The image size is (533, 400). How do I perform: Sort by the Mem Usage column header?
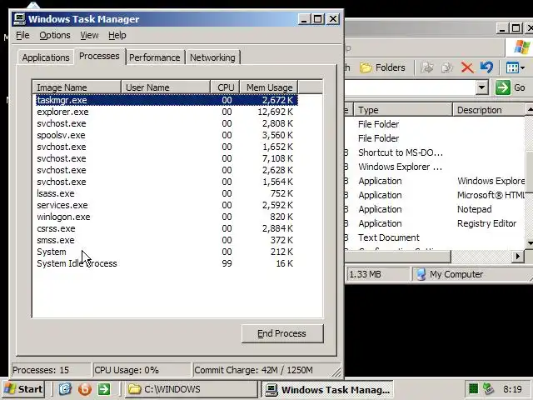(x=269, y=87)
